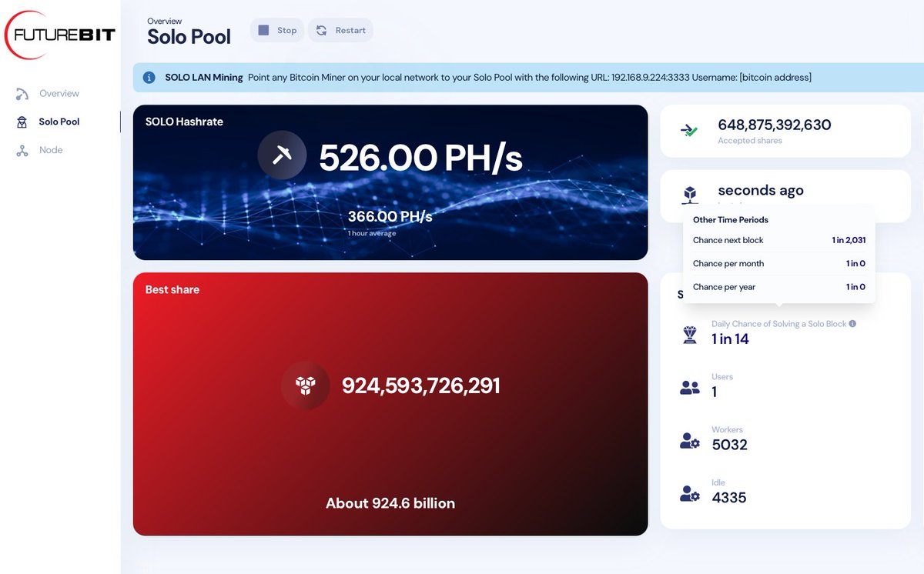Click the Users people icon
The height and width of the screenshot is (574, 924).
pyautogui.click(x=690, y=388)
